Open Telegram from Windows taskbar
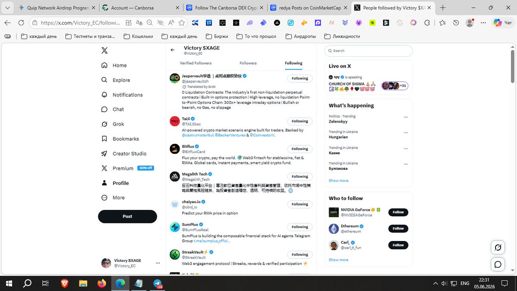 157,283
